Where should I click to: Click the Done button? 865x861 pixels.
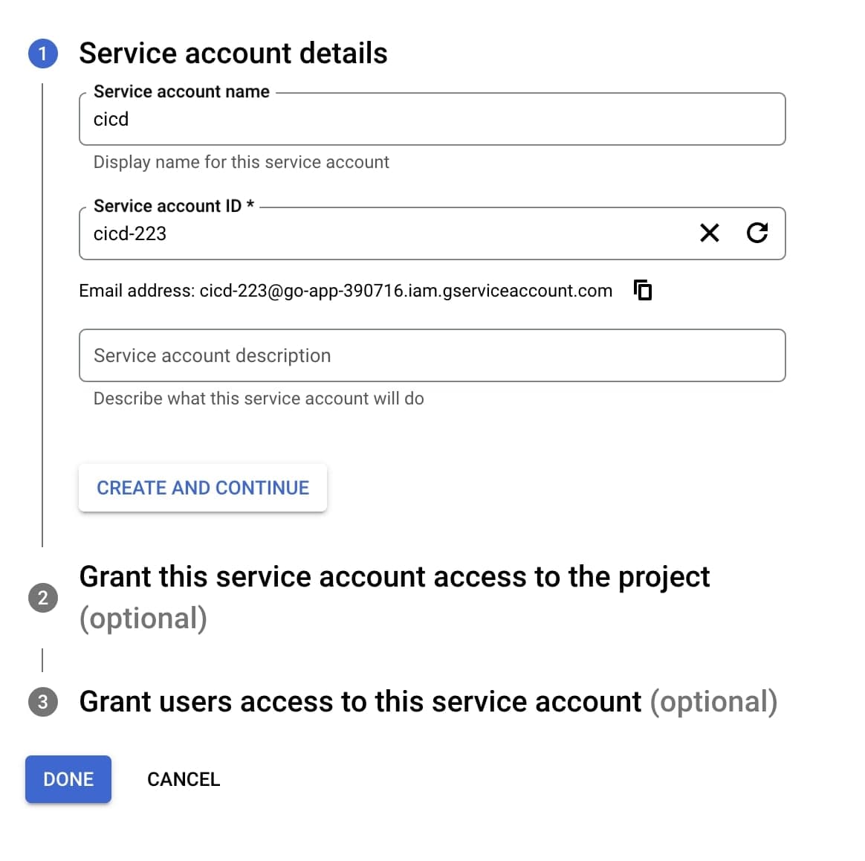[68, 779]
